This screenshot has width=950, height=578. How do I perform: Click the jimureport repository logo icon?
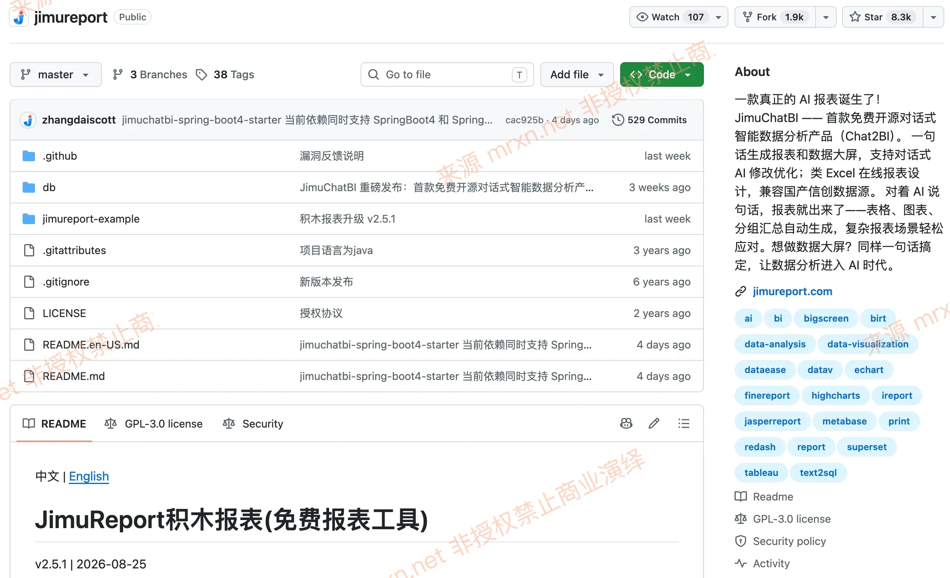coord(19,17)
